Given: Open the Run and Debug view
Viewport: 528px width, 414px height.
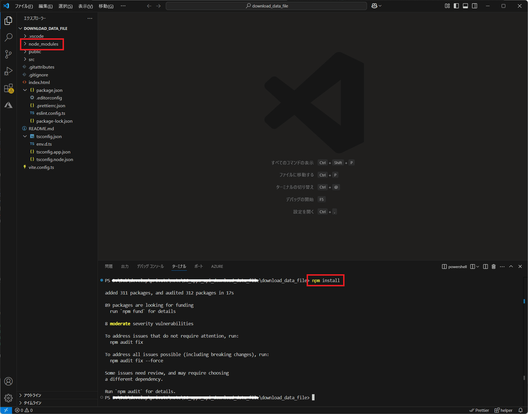Looking at the screenshot, I should pyautogui.click(x=8, y=71).
